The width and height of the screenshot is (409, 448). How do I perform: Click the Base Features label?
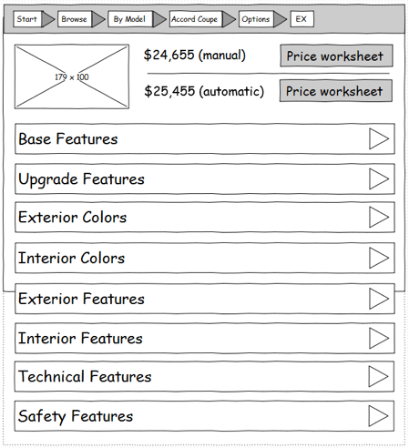tap(68, 139)
